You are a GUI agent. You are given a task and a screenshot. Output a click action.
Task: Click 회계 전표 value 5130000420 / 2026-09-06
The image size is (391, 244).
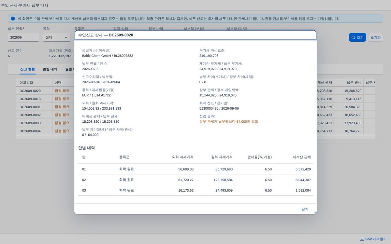tap(219, 108)
